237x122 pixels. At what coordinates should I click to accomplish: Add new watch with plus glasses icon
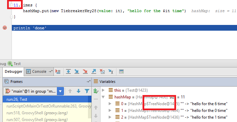[96, 91]
